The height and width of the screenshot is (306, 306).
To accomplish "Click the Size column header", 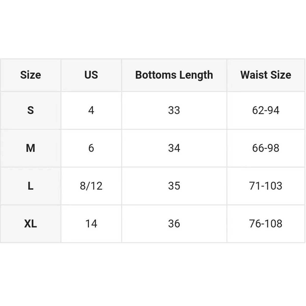I will [31, 75].
